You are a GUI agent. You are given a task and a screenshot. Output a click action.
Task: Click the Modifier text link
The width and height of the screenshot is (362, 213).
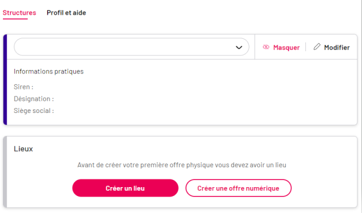(x=337, y=48)
